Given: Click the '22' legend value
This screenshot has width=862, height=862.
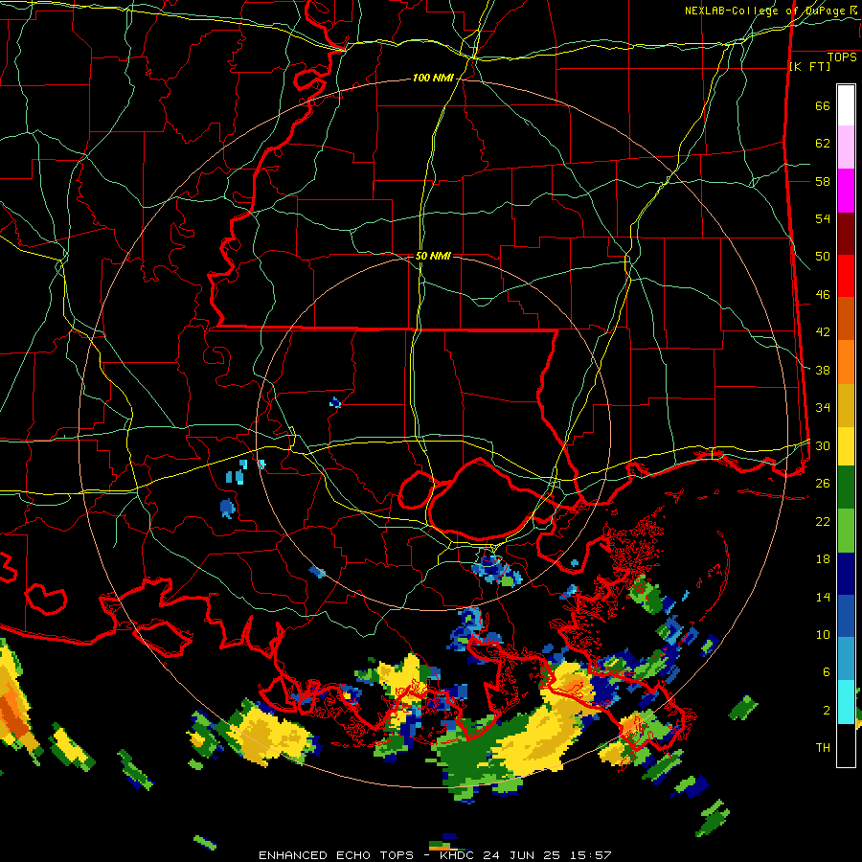Looking at the screenshot, I should pos(823,521).
